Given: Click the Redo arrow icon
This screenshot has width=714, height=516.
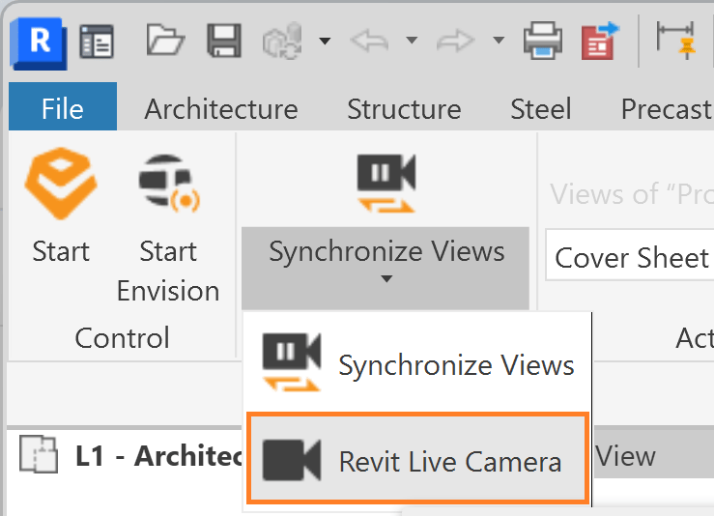Looking at the screenshot, I should click(x=455, y=41).
